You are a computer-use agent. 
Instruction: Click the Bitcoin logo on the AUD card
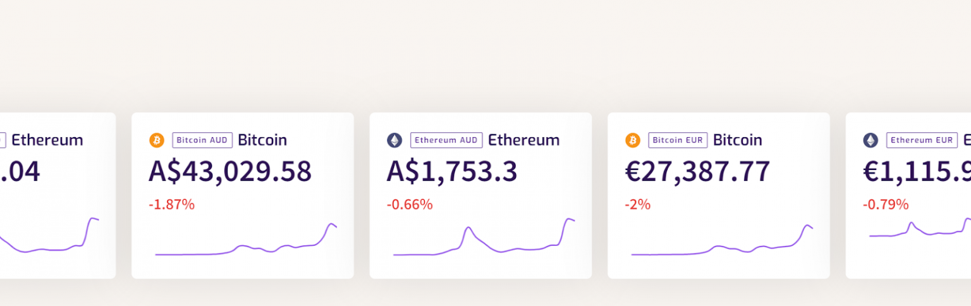[x=157, y=140]
